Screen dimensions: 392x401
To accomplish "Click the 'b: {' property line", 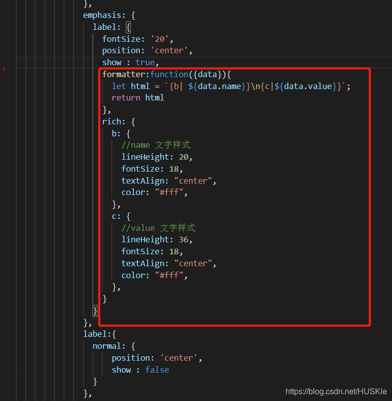I will 121,133.
